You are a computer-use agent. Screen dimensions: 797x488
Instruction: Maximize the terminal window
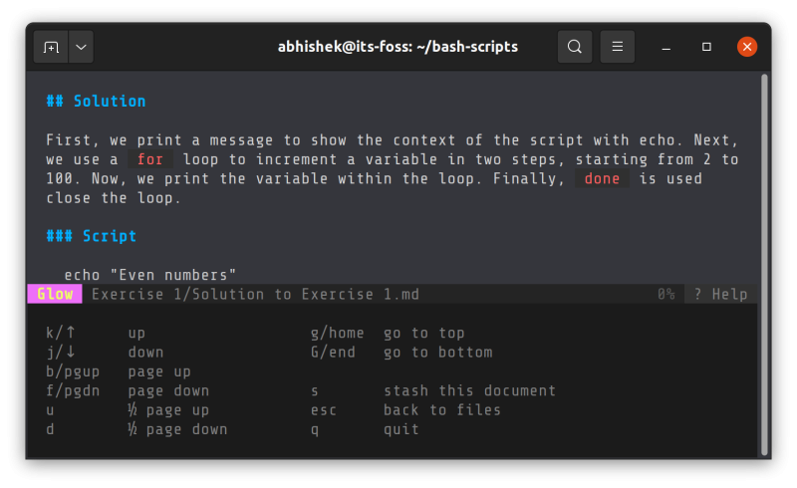[x=706, y=47]
